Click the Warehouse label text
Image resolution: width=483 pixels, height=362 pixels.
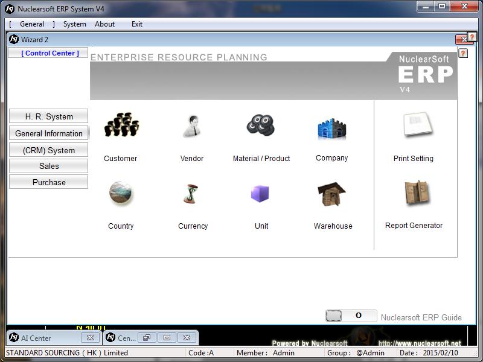(x=333, y=226)
